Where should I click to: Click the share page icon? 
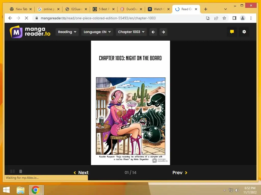point(216,18)
